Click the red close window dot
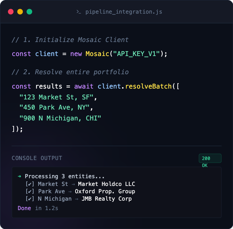 pyautogui.click(x=11, y=12)
